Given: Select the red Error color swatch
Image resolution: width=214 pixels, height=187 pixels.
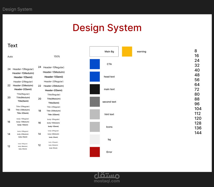Looking at the screenshot, I should (x=95, y=152).
